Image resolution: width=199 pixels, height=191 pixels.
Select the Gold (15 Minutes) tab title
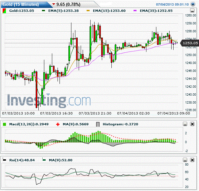20,4
